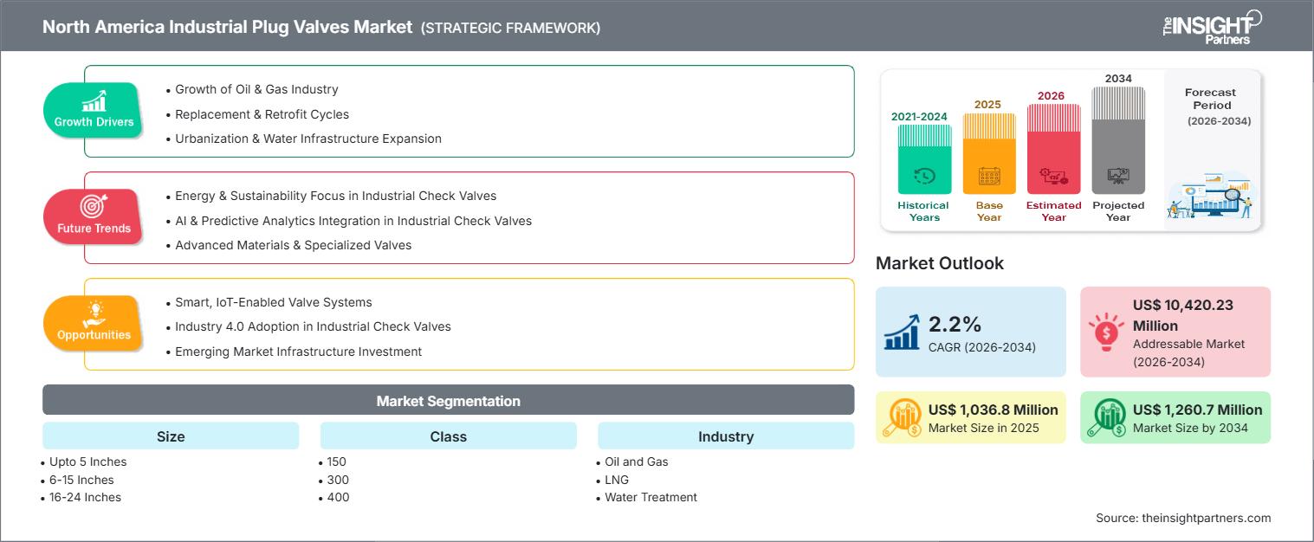Click 'Growth of Oil & Gas Industry'
This screenshot has width=1314, height=542.
pyautogui.click(x=256, y=89)
